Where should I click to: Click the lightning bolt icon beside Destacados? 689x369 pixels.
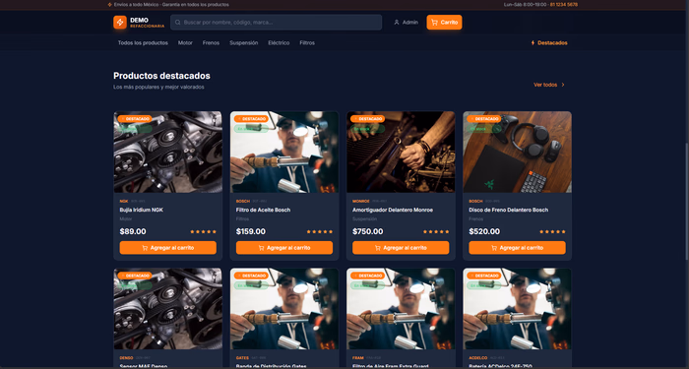[x=533, y=43]
